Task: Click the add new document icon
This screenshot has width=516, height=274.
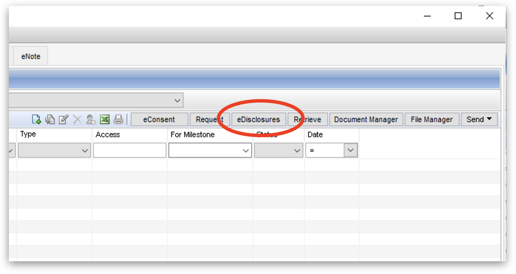Action: tap(37, 119)
